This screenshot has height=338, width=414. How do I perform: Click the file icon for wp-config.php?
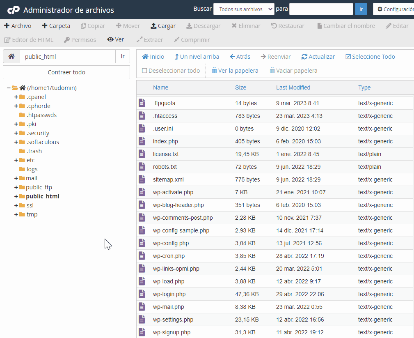click(142, 243)
